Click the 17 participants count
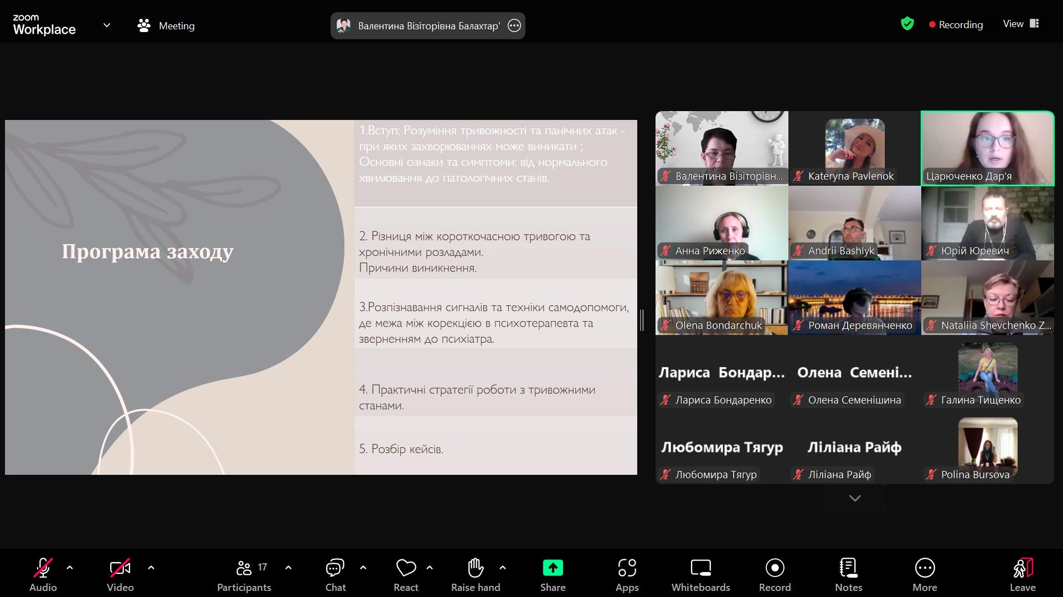Image resolution: width=1063 pixels, height=597 pixels. [262, 567]
